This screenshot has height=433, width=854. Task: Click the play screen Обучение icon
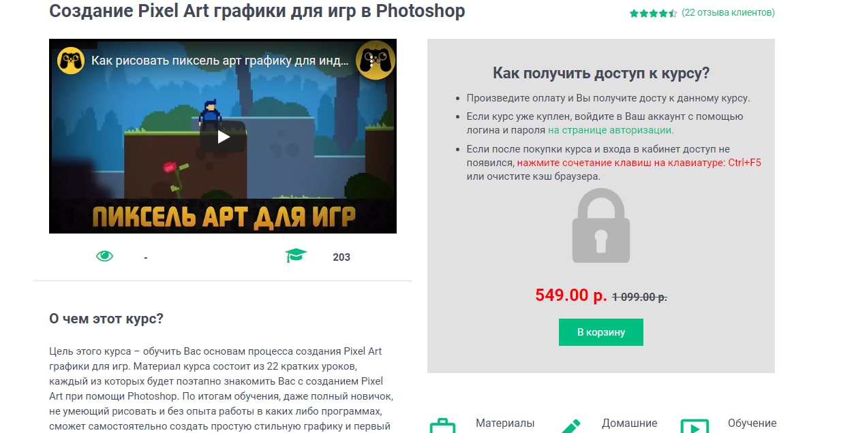[x=695, y=426]
